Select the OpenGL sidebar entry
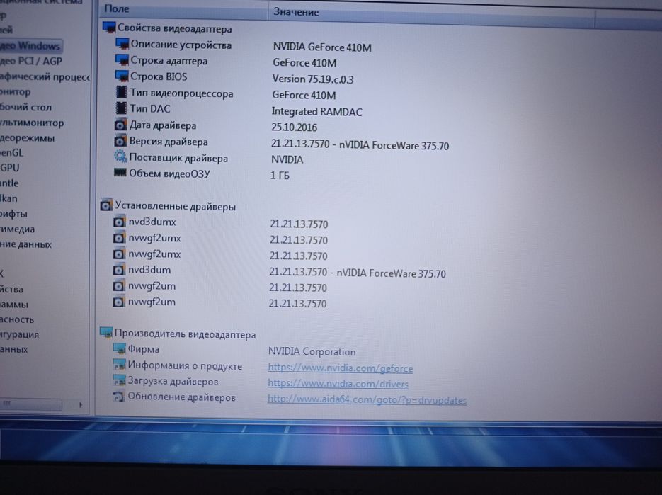This screenshot has height=495, width=662. [11, 152]
